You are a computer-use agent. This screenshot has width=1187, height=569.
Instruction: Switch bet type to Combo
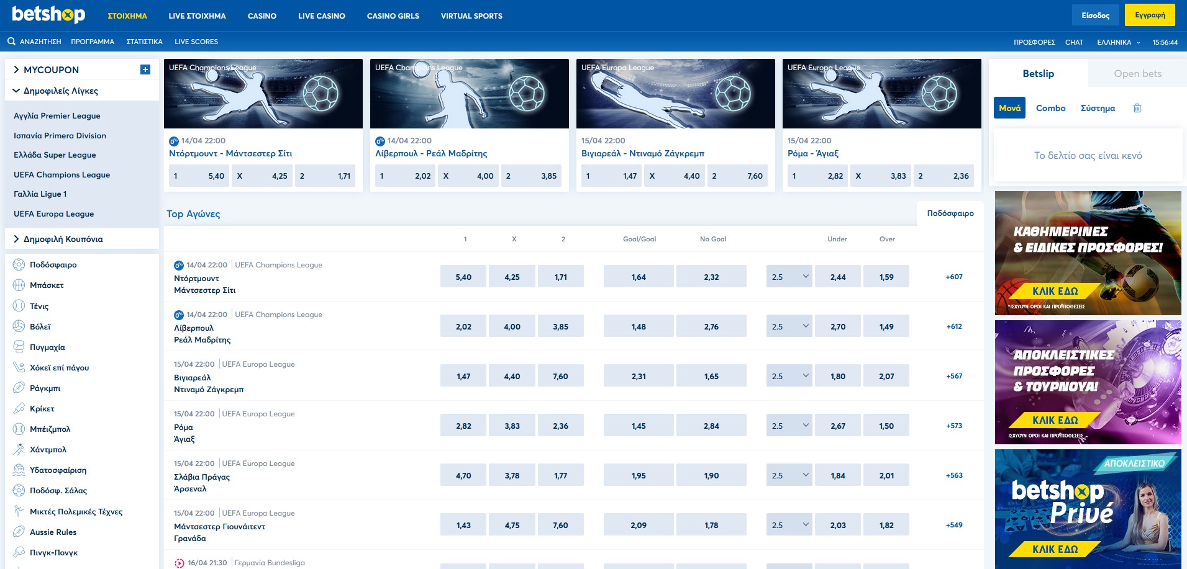(1050, 108)
